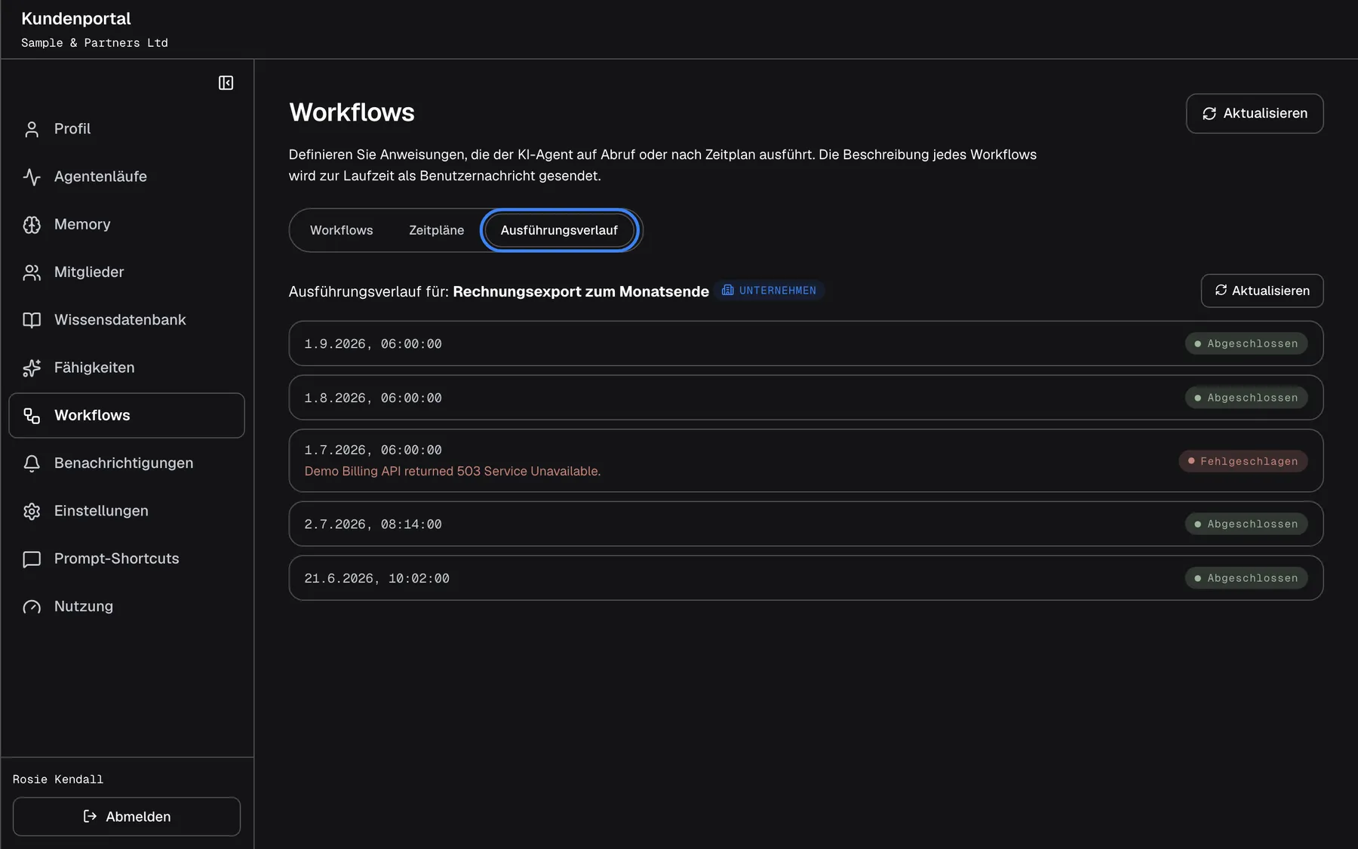Select the Ausführungsverlauf tab
The height and width of the screenshot is (849, 1358).
click(x=559, y=230)
